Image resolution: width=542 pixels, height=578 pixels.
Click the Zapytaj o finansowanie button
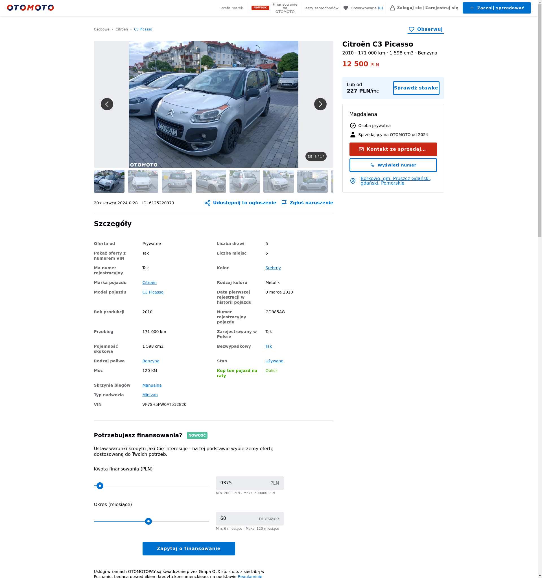pyautogui.click(x=188, y=549)
